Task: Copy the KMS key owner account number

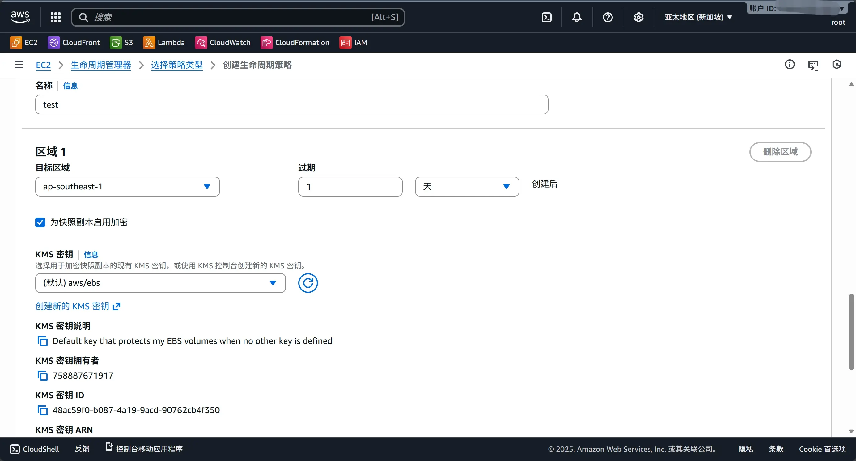Action: [x=43, y=376]
